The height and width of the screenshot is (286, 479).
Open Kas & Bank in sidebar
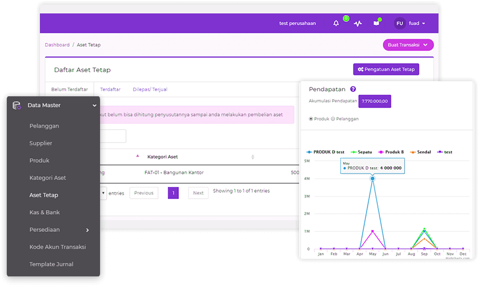coord(44,212)
